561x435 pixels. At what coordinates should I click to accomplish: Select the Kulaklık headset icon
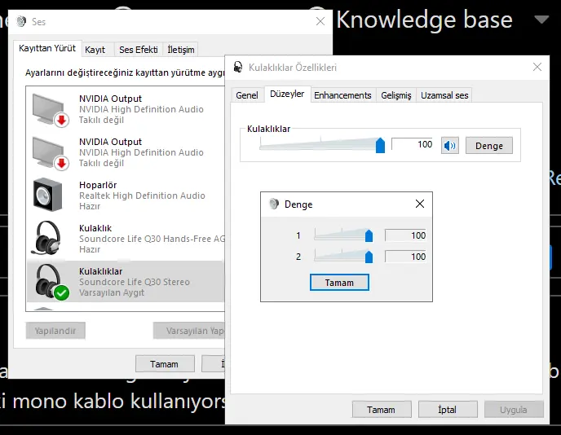47,238
